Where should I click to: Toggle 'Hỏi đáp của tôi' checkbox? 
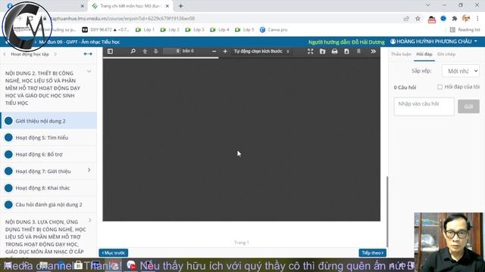click(x=440, y=87)
